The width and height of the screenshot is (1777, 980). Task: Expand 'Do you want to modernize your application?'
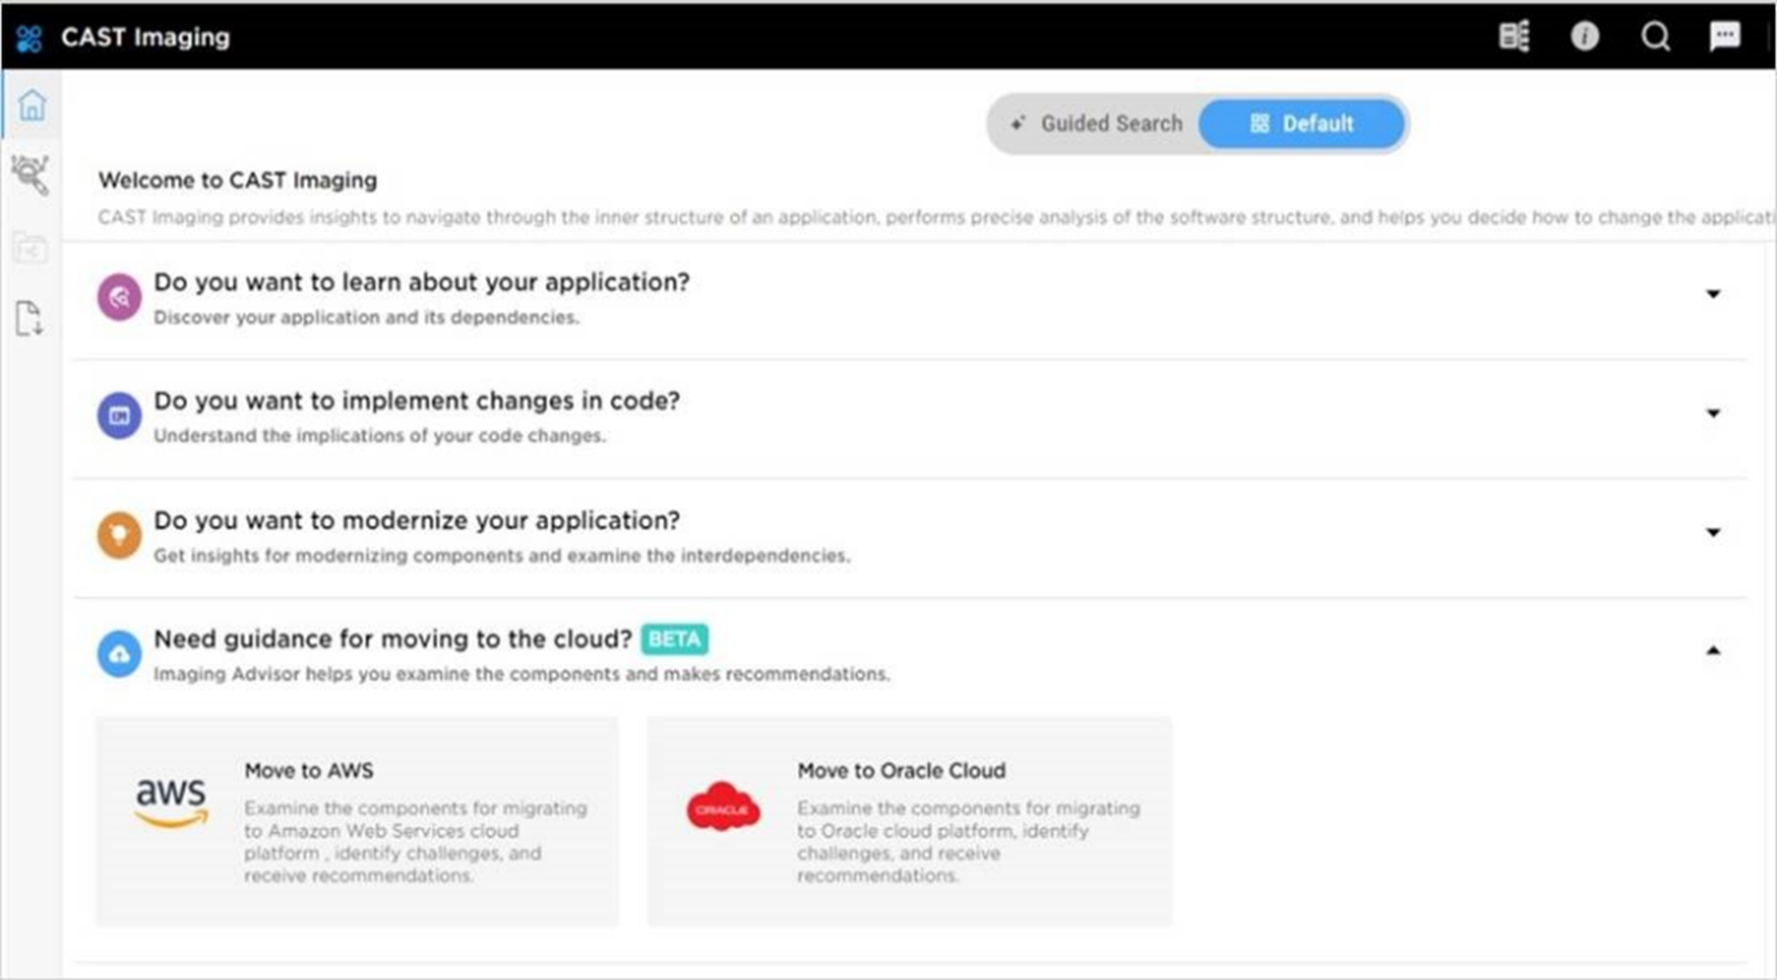pyautogui.click(x=1714, y=534)
